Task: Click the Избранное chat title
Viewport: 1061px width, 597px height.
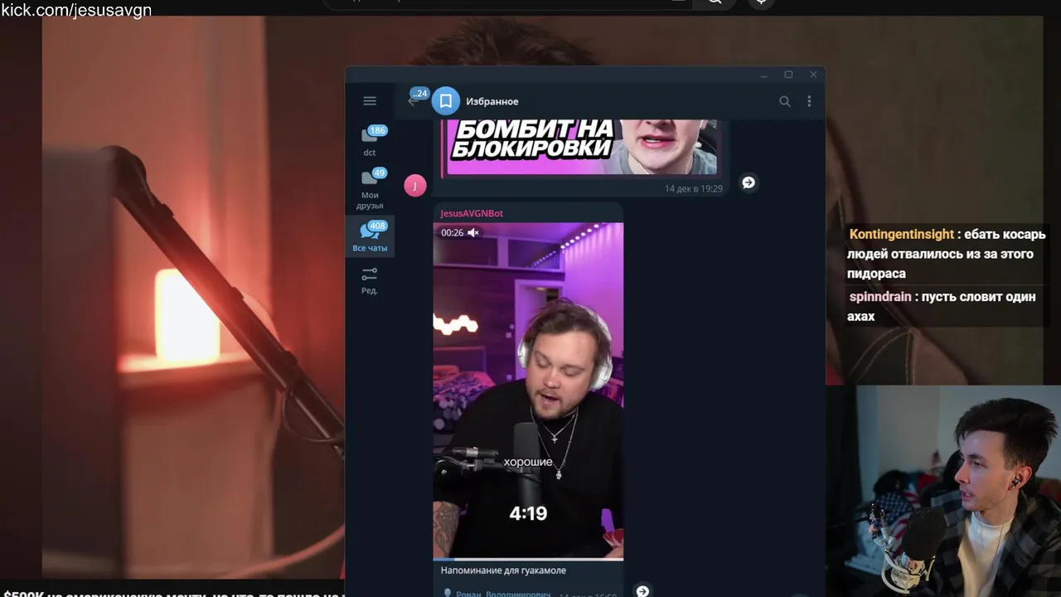Action: pos(492,101)
